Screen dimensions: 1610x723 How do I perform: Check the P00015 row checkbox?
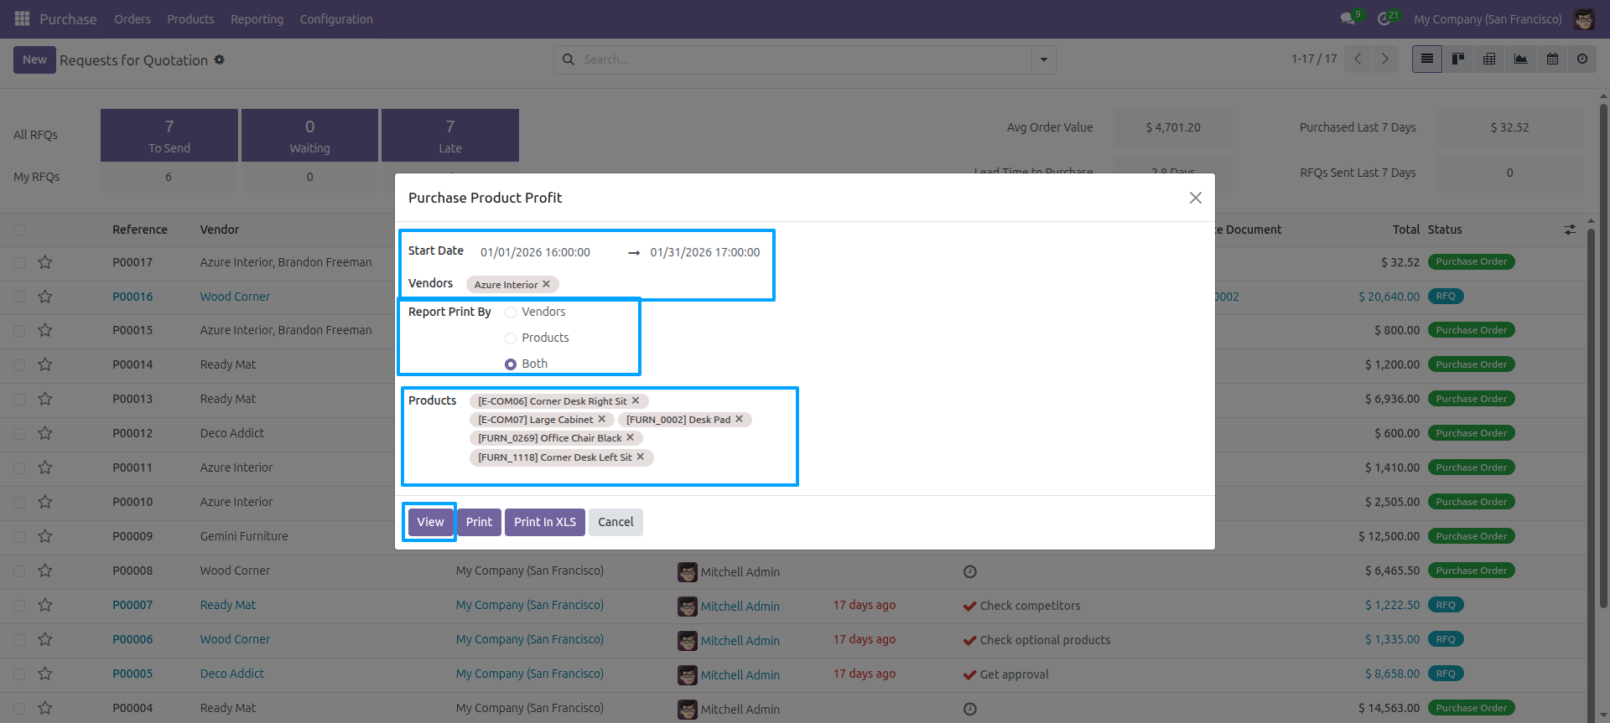pos(19,331)
